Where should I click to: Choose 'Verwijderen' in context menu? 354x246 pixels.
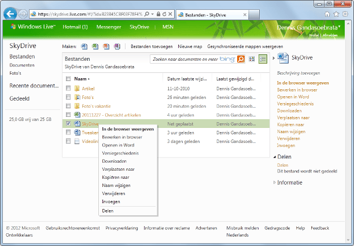point(113,193)
